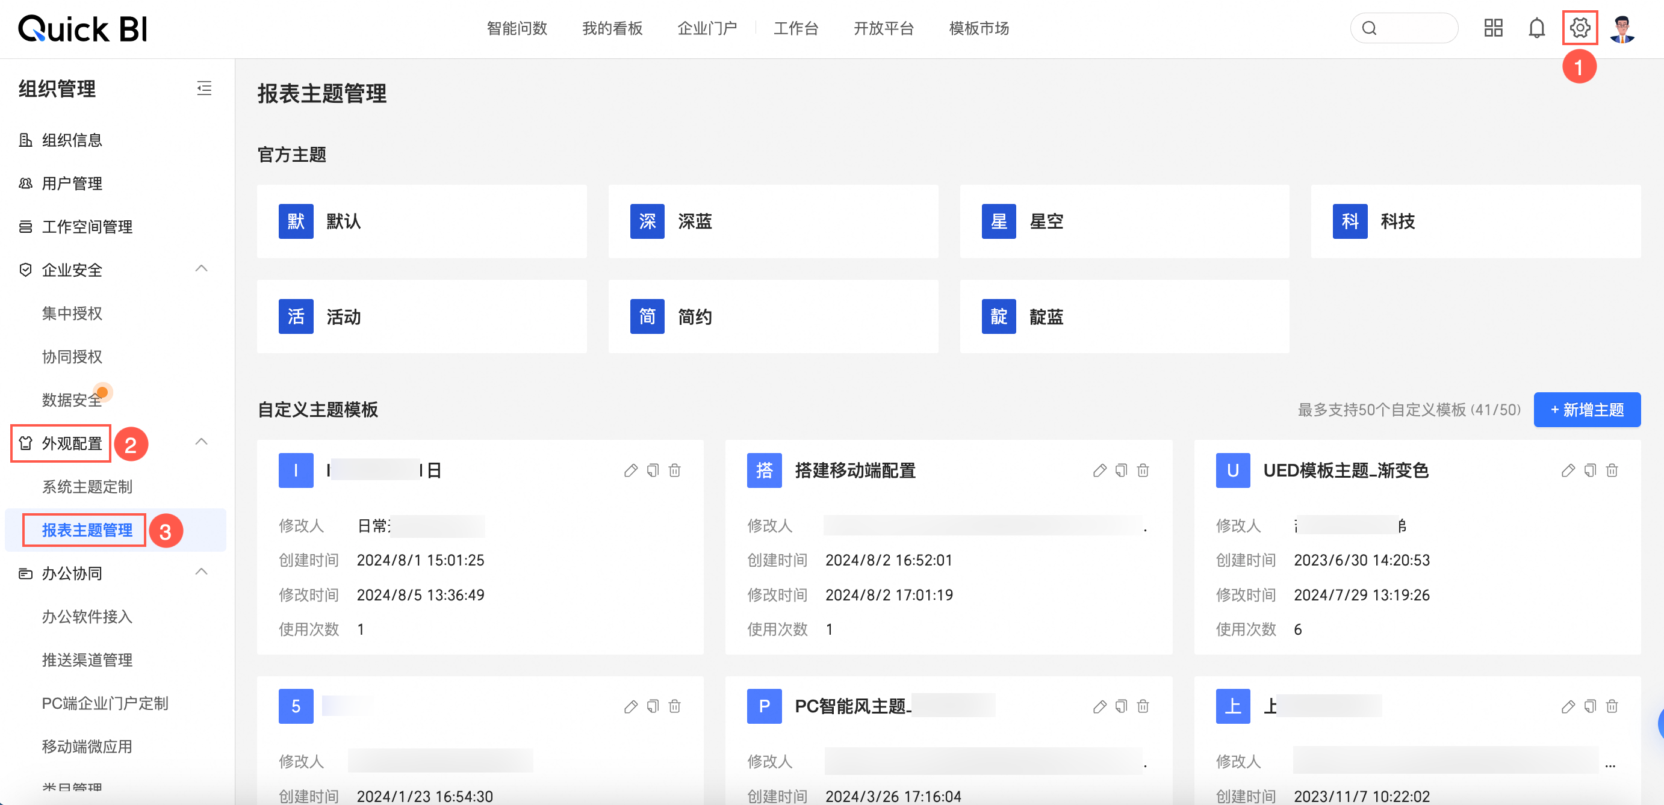The height and width of the screenshot is (805, 1664).
Task: Select the 深蓝 official theme card
Action: (772, 221)
